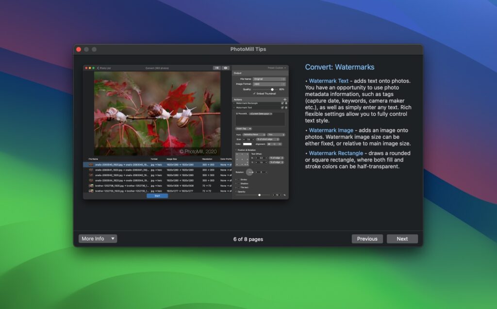497x309 pixels.
Task: Enable the Shadow checkbox
Action: pyautogui.click(x=239, y=183)
